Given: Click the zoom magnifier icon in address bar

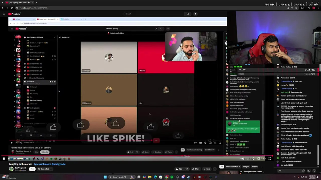Looking at the screenshot, I should [292, 8].
